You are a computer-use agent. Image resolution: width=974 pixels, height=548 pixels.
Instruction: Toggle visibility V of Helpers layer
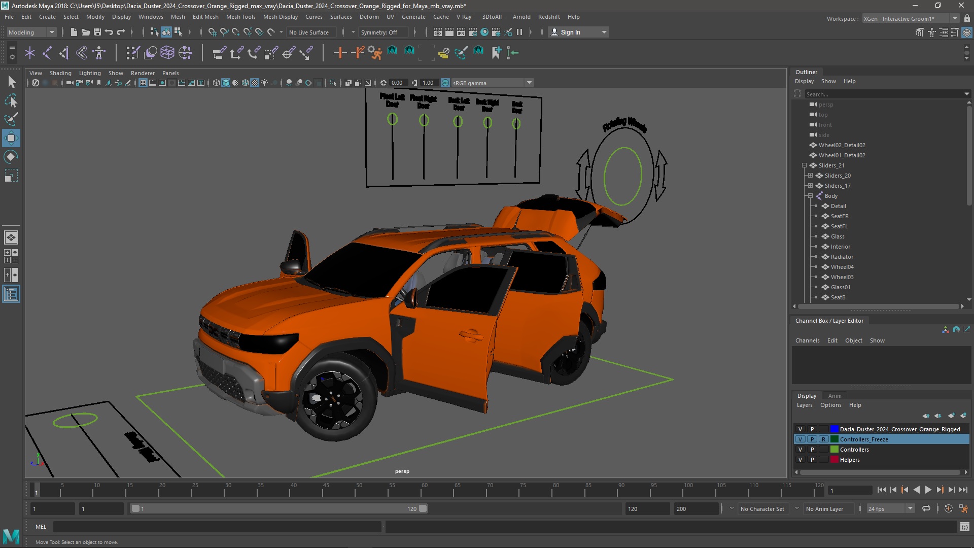point(801,460)
